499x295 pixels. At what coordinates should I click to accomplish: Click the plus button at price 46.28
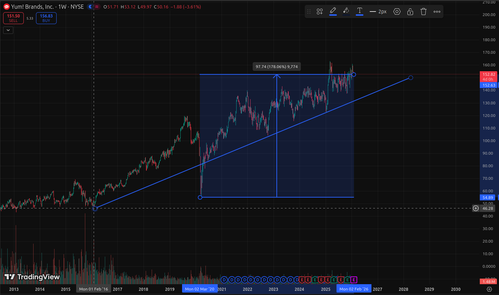(x=476, y=208)
